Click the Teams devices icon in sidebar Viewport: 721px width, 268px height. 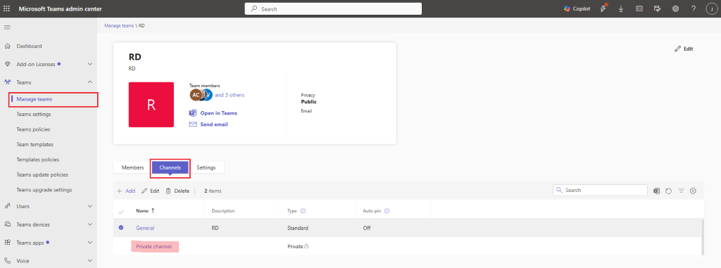click(7, 224)
